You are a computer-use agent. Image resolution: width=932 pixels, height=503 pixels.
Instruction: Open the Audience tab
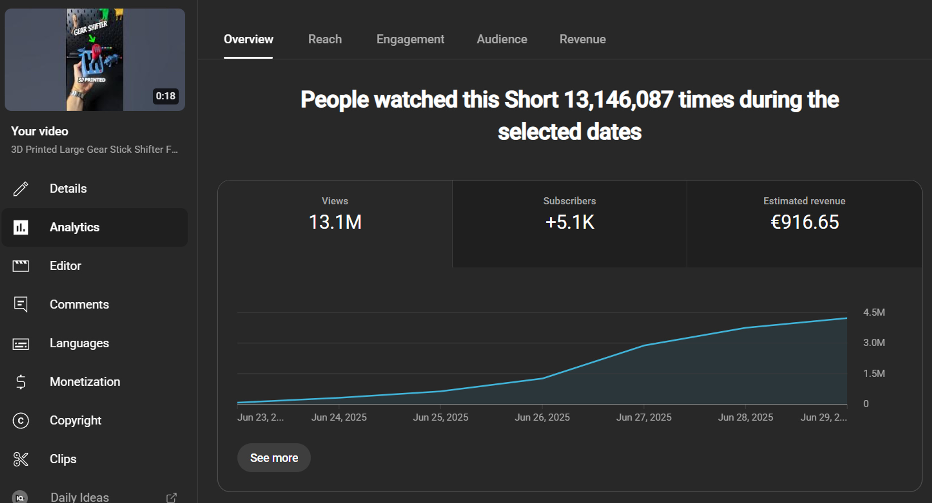[x=502, y=39]
